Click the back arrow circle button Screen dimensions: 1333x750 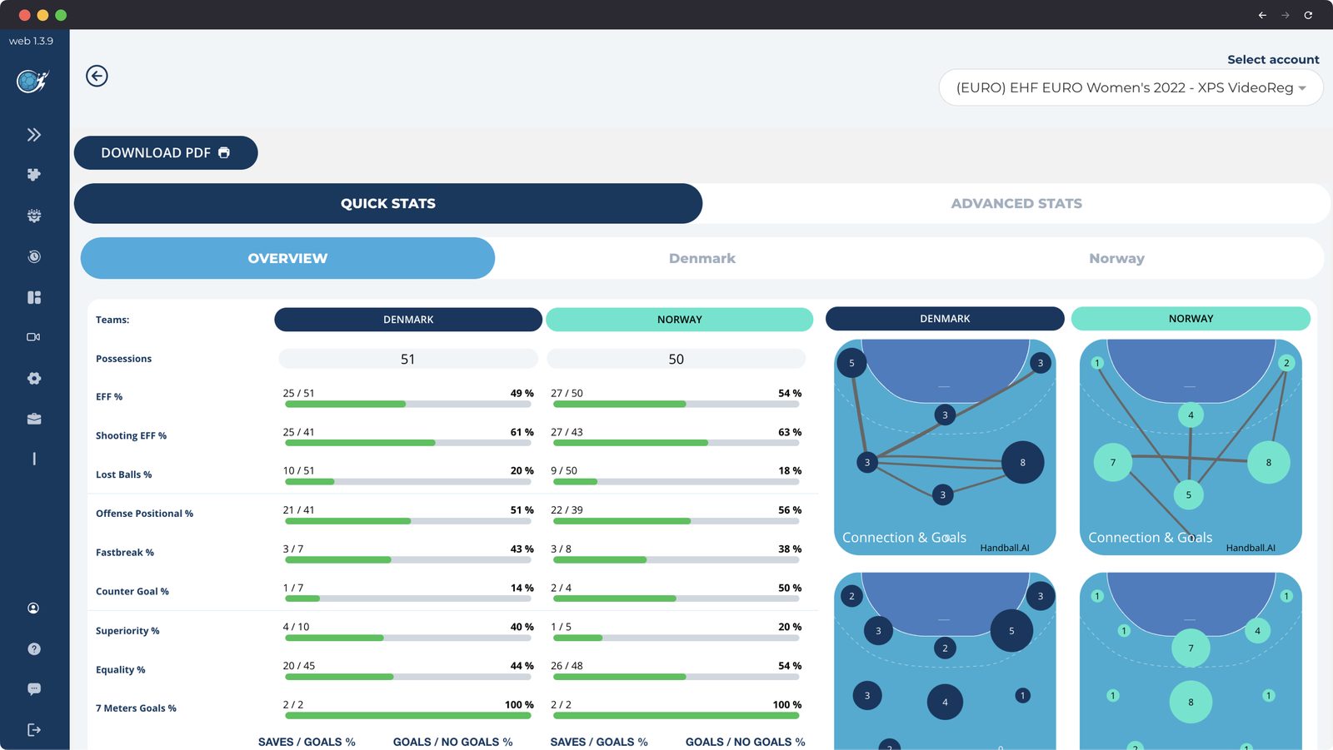[97, 76]
